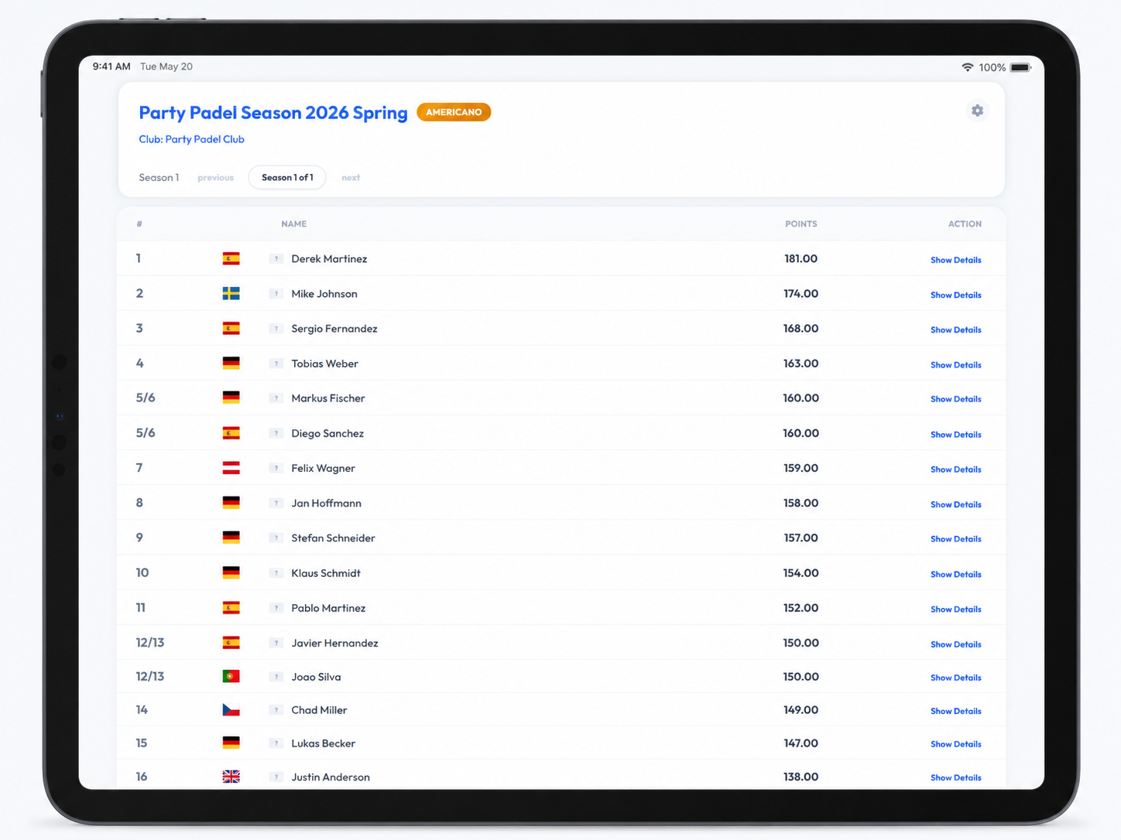Click Portugal flag beside Joao Silva
Viewport: 1121px width, 840px height.
pyautogui.click(x=231, y=677)
